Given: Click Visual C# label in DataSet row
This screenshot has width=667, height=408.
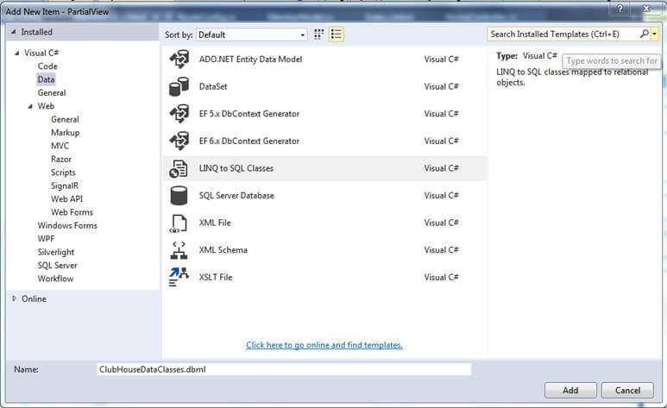Looking at the screenshot, I should pos(441,86).
